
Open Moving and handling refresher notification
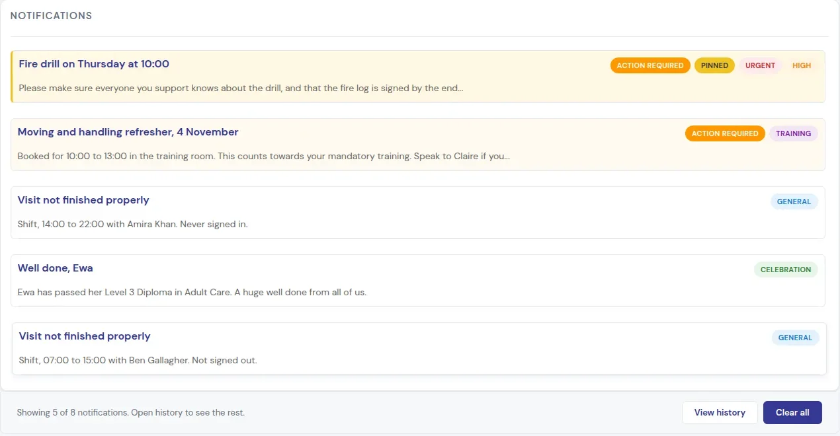(x=418, y=145)
